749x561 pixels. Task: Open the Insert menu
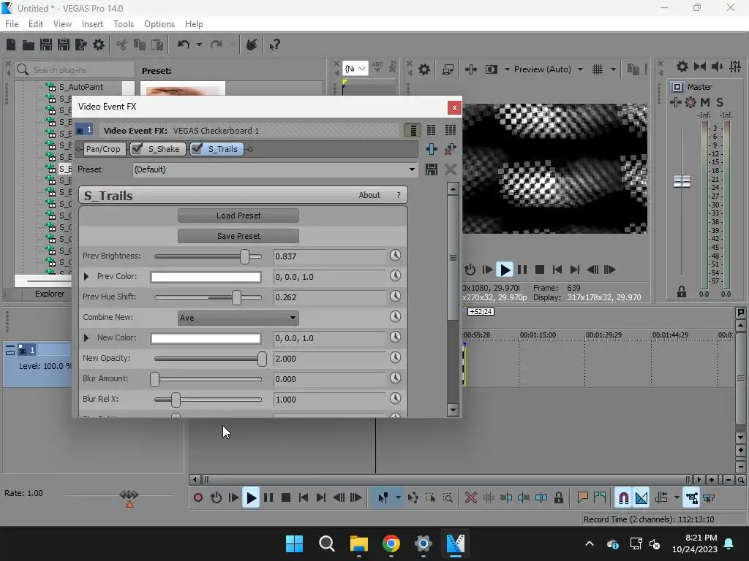[92, 24]
